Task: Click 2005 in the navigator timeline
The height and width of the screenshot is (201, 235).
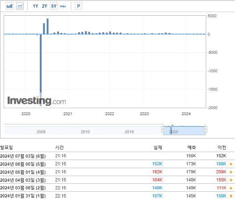Action: 41,132
